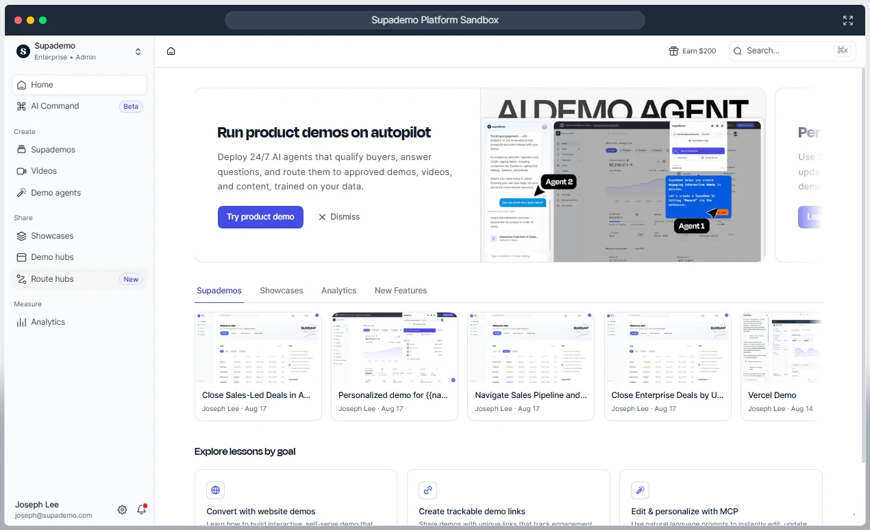Click the link icon on Create trackable demo links
The width and height of the screenshot is (870, 530).
tap(428, 490)
